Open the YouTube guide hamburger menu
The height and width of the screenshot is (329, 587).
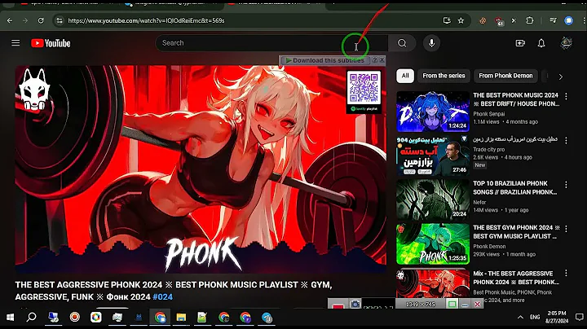(15, 43)
